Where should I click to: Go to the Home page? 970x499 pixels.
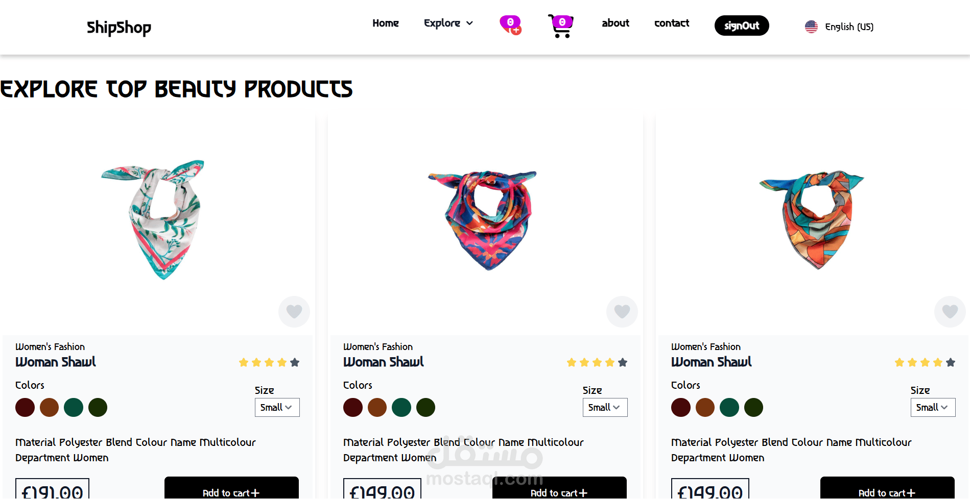click(x=386, y=23)
